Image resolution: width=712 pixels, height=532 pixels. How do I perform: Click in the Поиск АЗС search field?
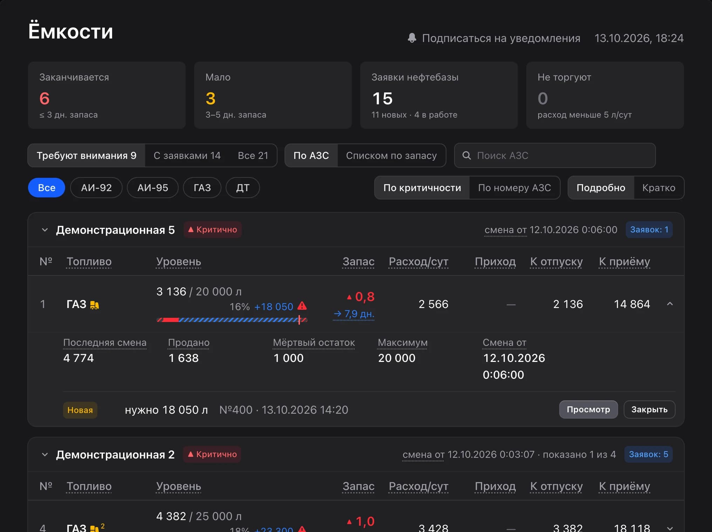[x=555, y=155]
